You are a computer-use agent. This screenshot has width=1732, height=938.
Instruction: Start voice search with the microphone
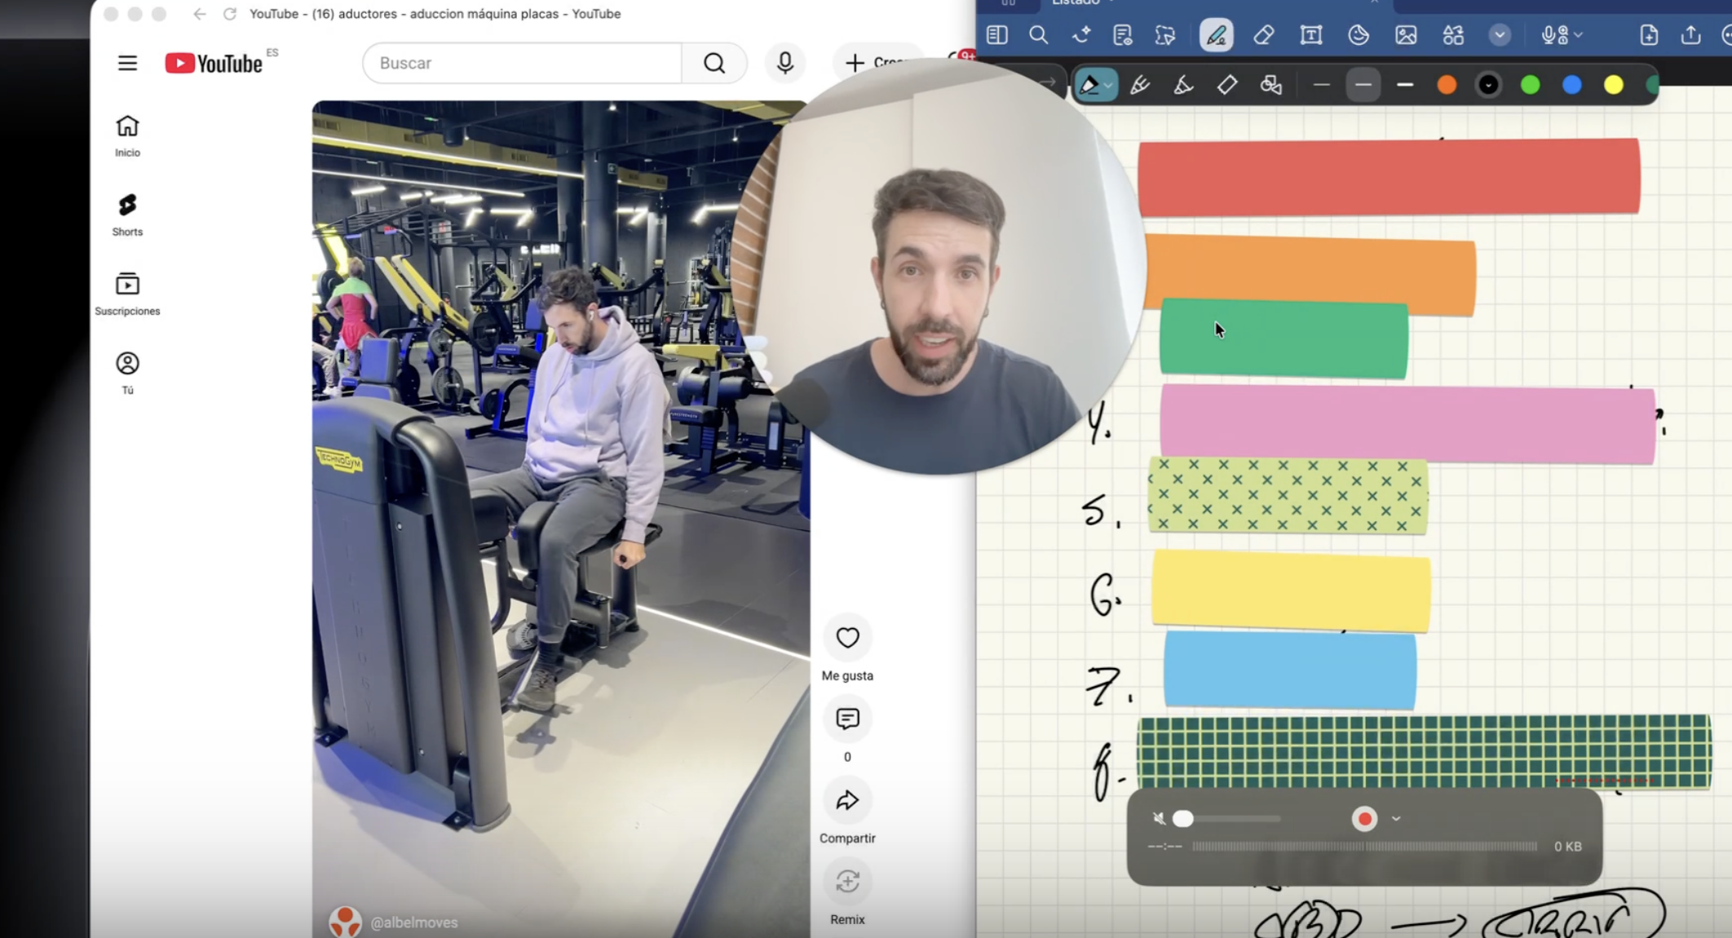pyautogui.click(x=785, y=63)
